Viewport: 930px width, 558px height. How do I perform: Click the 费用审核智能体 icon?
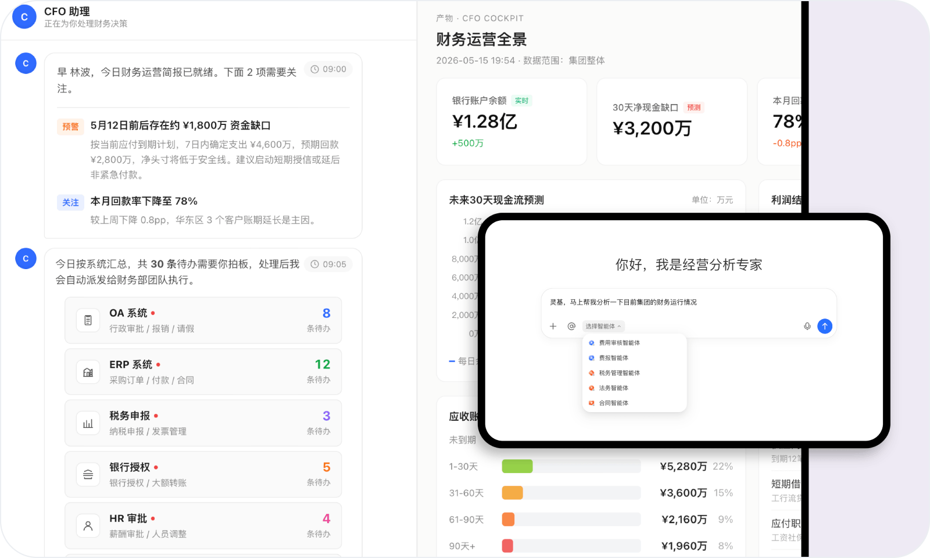click(592, 343)
